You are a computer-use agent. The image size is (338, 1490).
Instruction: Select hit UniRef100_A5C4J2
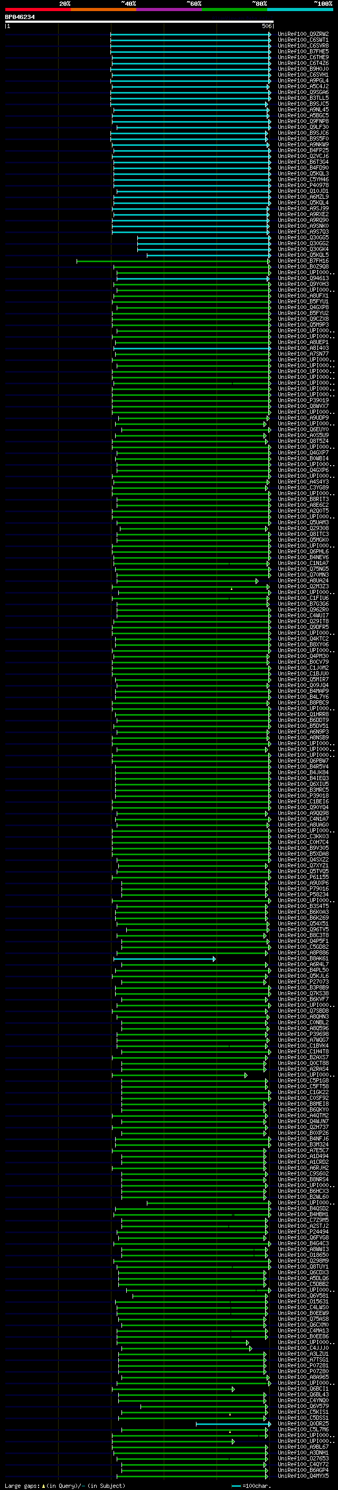[303, 87]
